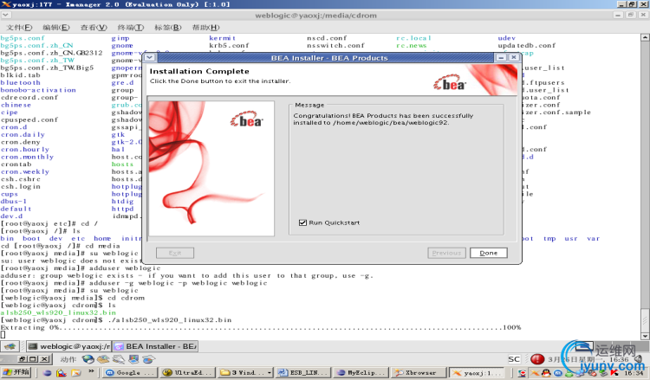Switch to ESB_LIN document taskbar button
Screen dimensions: 650x380
(303, 372)
